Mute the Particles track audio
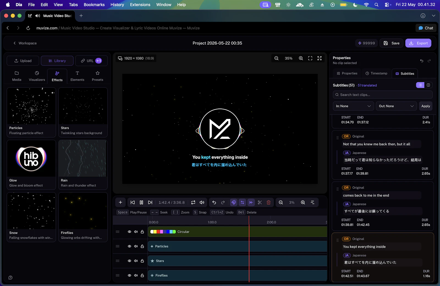This screenshot has height=286, width=440. (136, 246)
